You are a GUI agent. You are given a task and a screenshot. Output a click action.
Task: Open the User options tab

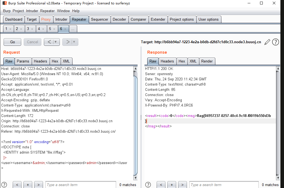pyautogui.click(x=208, y=19)
